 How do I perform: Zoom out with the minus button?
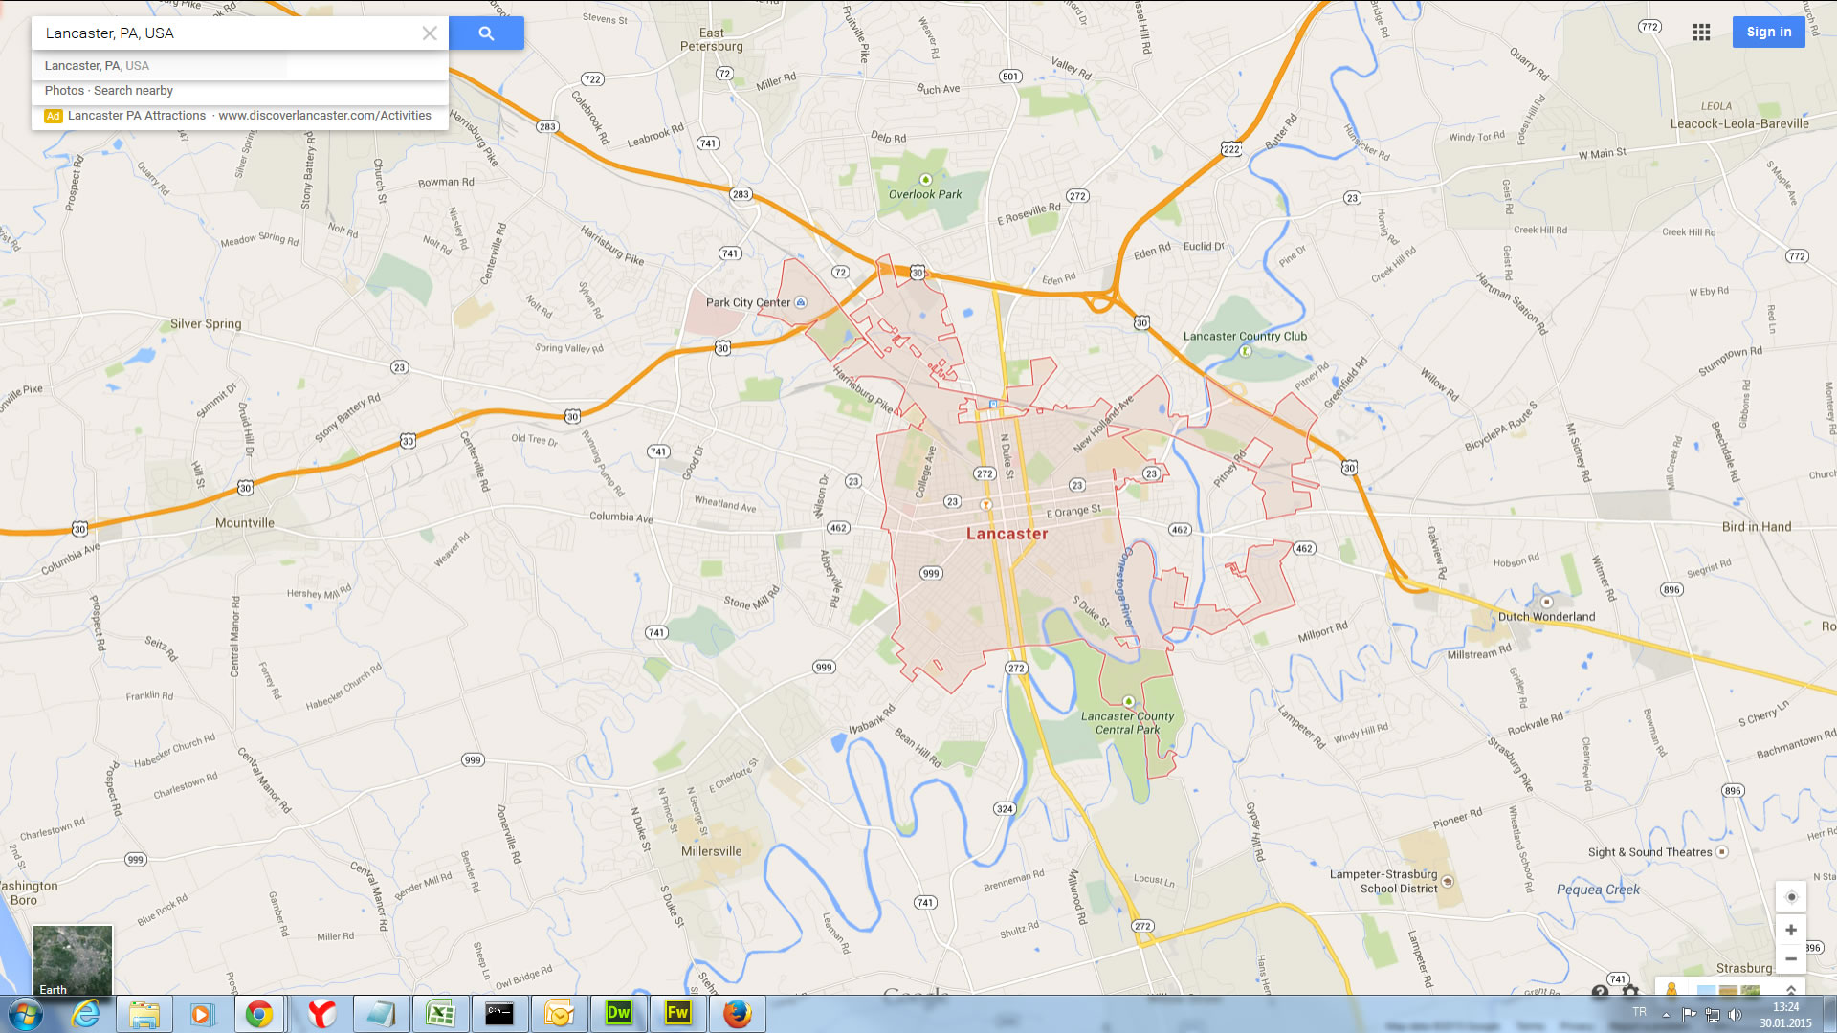pyautogui.click(x=1791, y=958)
